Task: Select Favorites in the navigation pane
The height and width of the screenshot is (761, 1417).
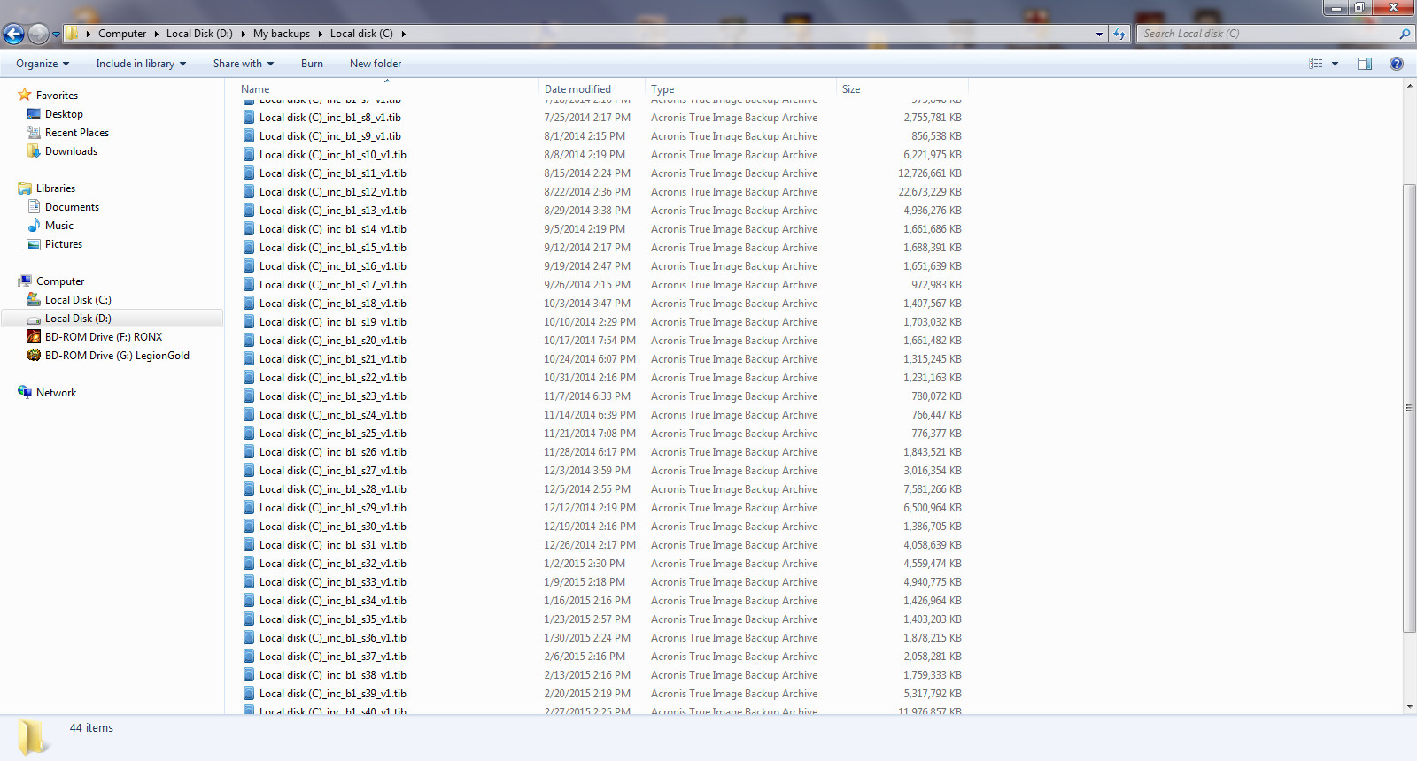Action: [x=57, y=96]
